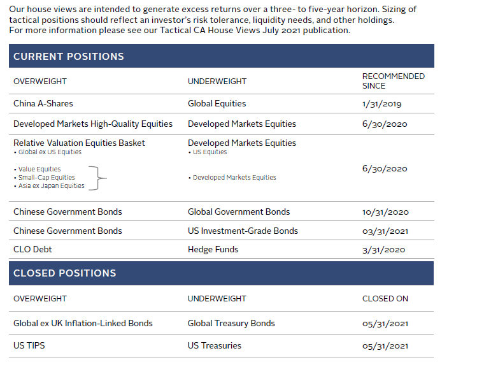Select the CLOSED ON column header
This screenshot has height=367, width=477.
point(385,298)
